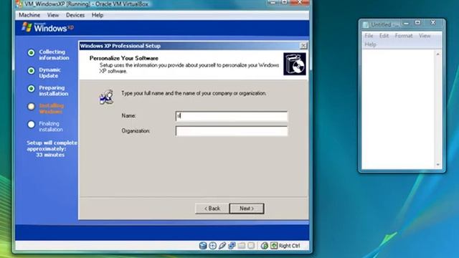Click the keyboard capture host key icon
Image resolution: width=459 pixels, height=258 pixels.
tap(274, 246)
